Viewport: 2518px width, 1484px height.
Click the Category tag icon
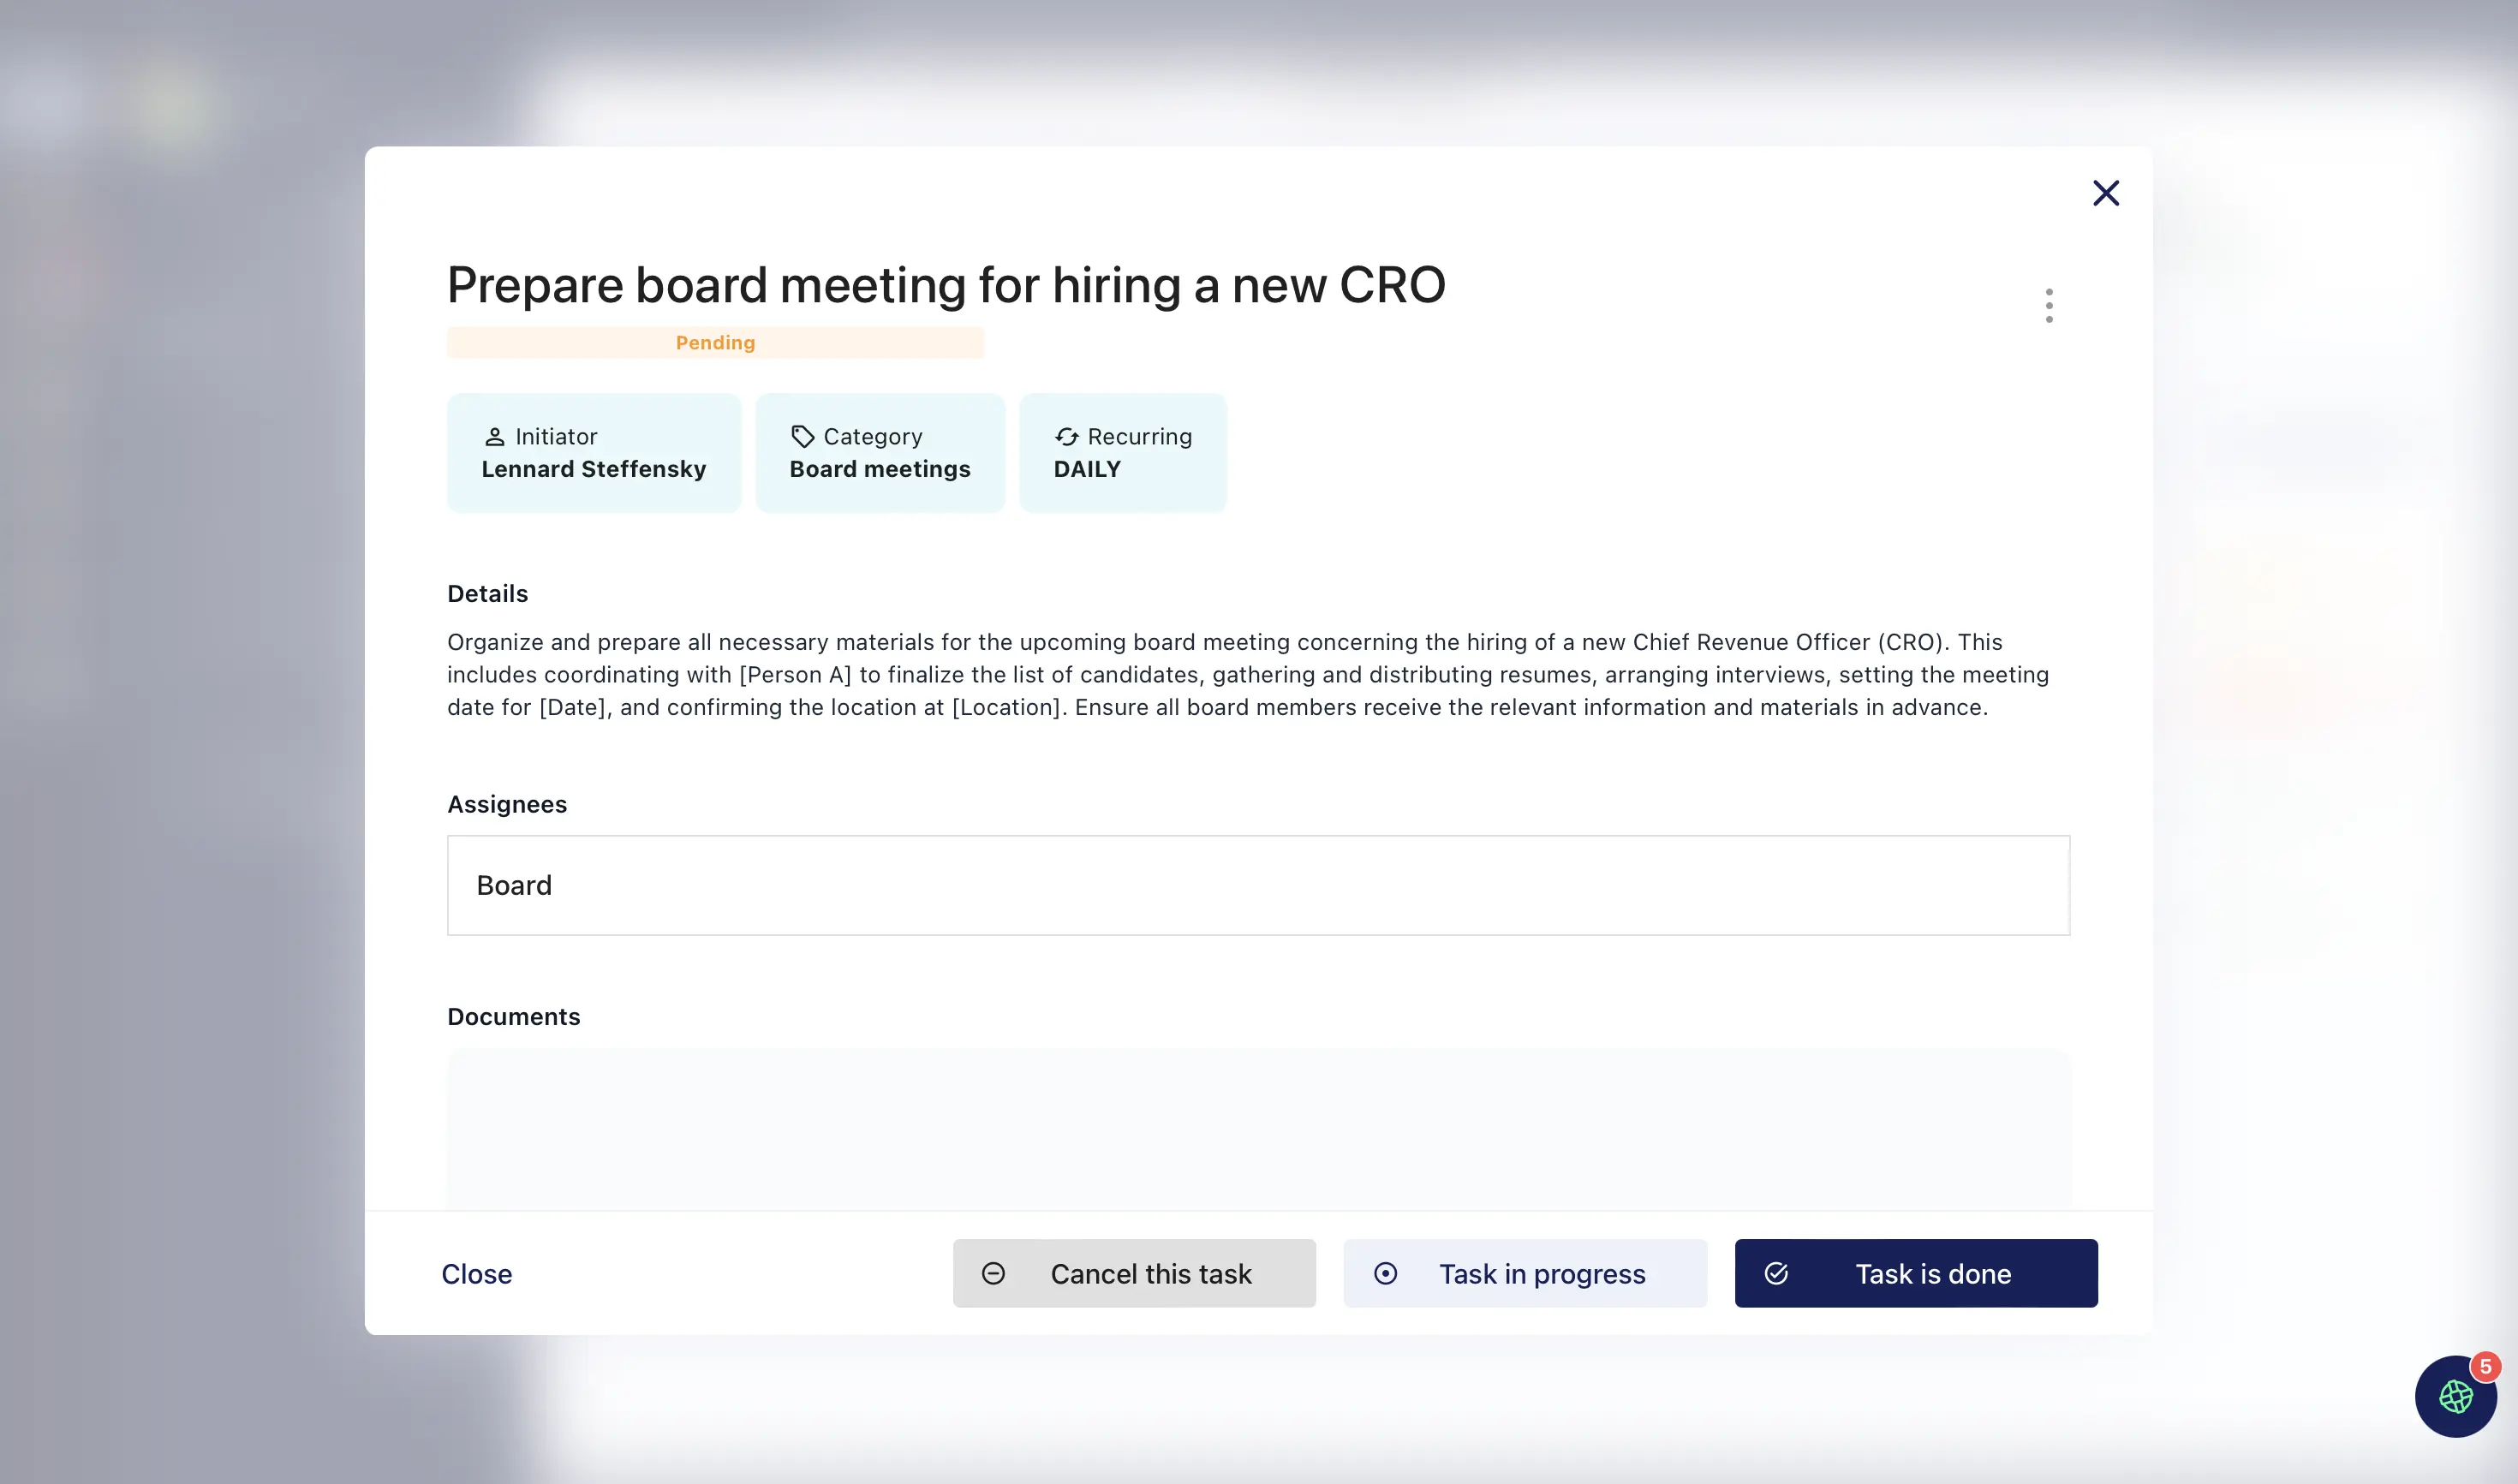(x=802, y=437)
